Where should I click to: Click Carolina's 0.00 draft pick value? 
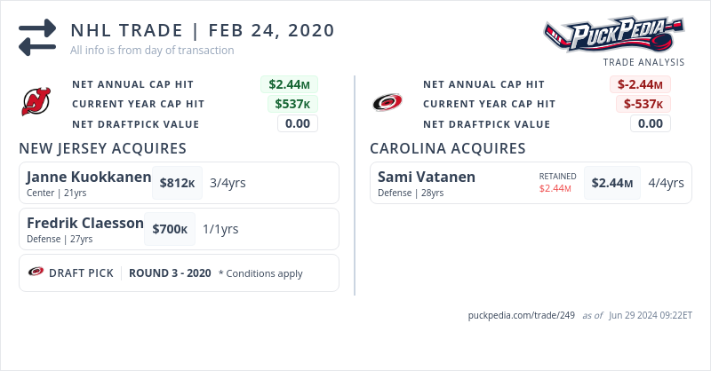[x=651, y=123]
